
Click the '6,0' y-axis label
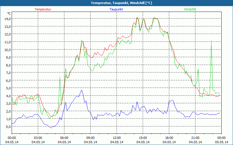pos(8,80)
